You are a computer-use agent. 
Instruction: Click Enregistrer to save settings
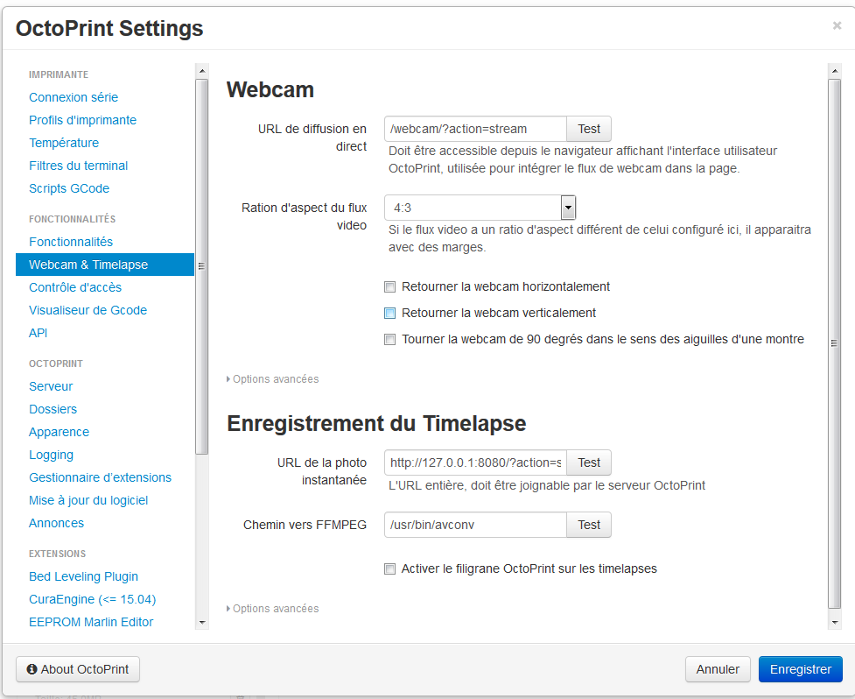click(x=800, y=669)
